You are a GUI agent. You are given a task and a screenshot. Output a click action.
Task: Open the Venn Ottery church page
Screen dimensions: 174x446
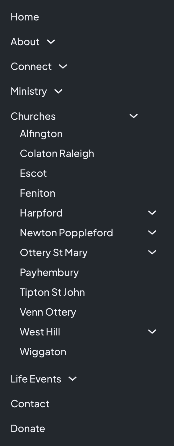click(48, 312)
